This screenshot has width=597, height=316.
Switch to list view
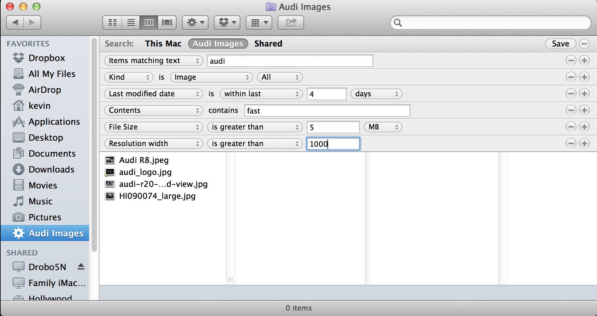point(131,23)
